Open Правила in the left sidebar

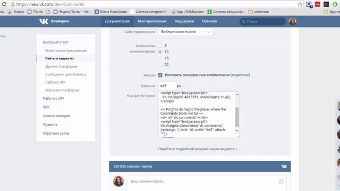[x=50, y=125]
